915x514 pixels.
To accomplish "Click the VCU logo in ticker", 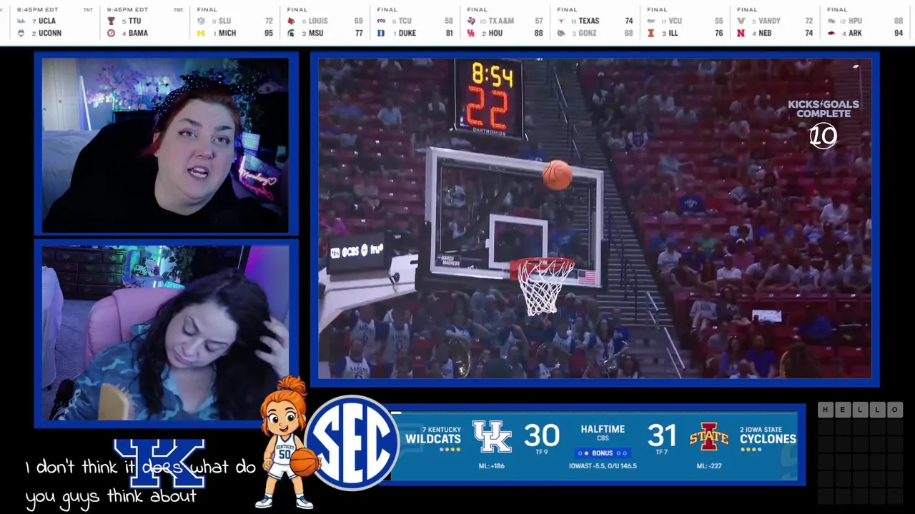I will [x=651, y=21].
